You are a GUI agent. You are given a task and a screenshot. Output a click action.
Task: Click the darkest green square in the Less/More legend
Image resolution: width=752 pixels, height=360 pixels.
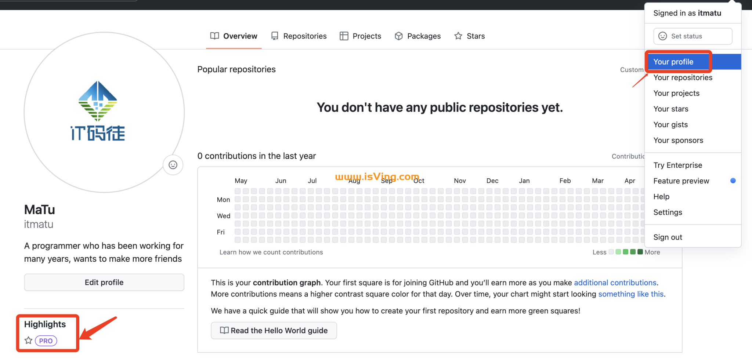(640, 252)
